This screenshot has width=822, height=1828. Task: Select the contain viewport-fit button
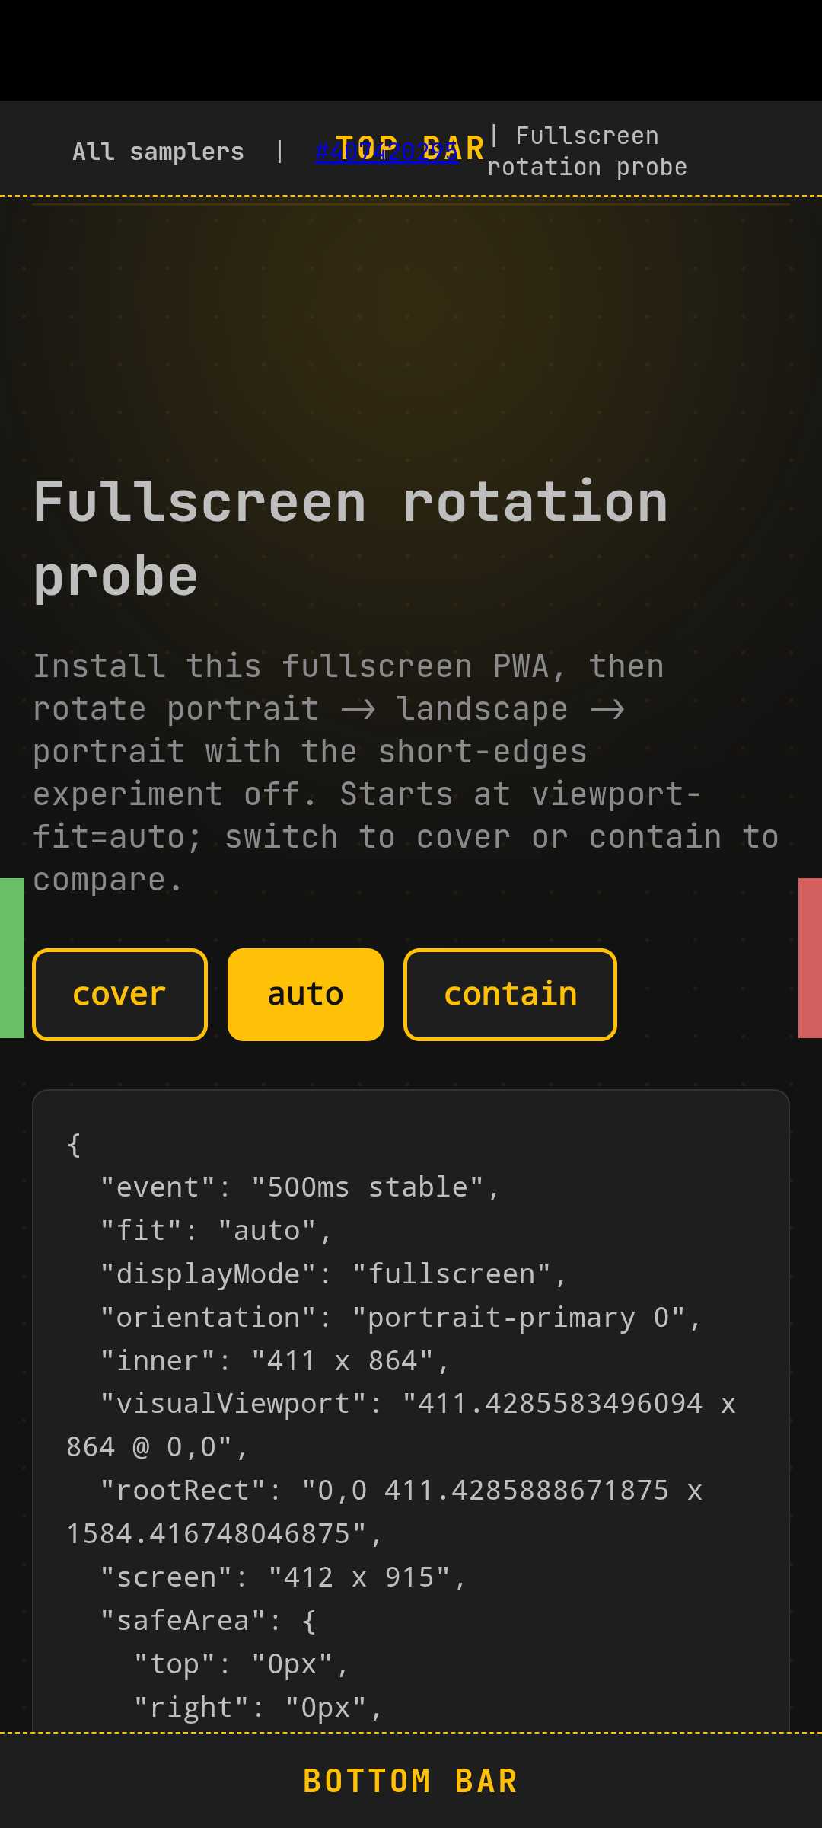click(510, 994)
